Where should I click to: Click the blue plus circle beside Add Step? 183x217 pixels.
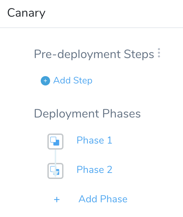click(45, 81)
